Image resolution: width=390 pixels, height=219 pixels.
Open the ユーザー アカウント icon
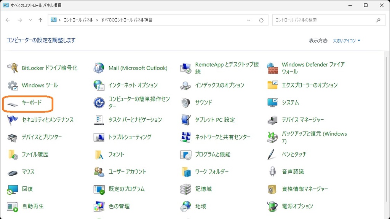tap(99, 171)
